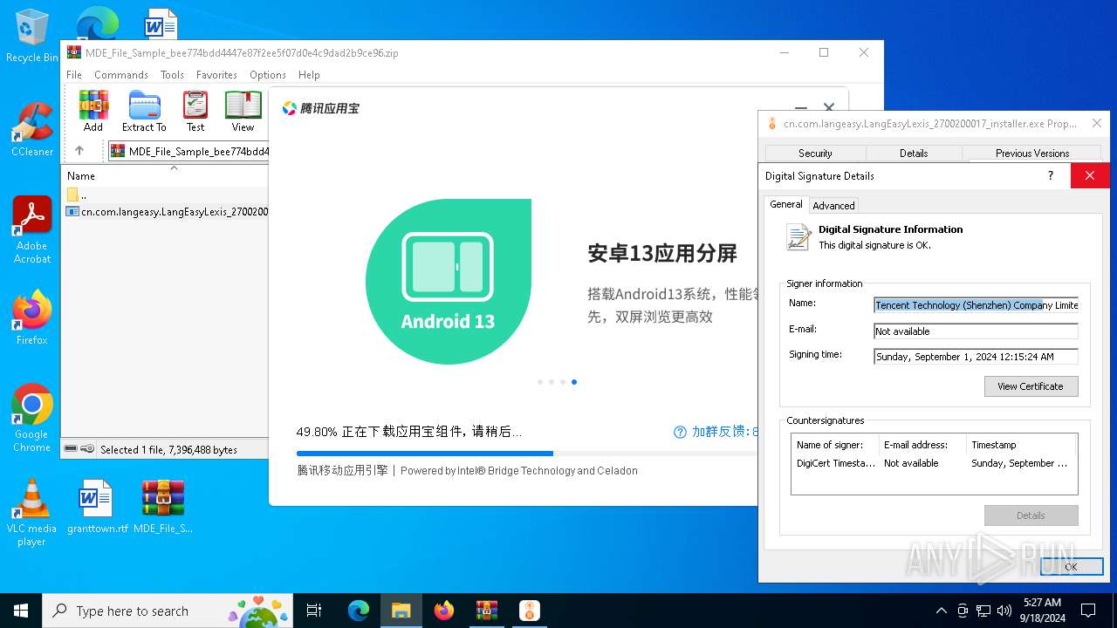Open the Commands menu

(x=121, y=75)
